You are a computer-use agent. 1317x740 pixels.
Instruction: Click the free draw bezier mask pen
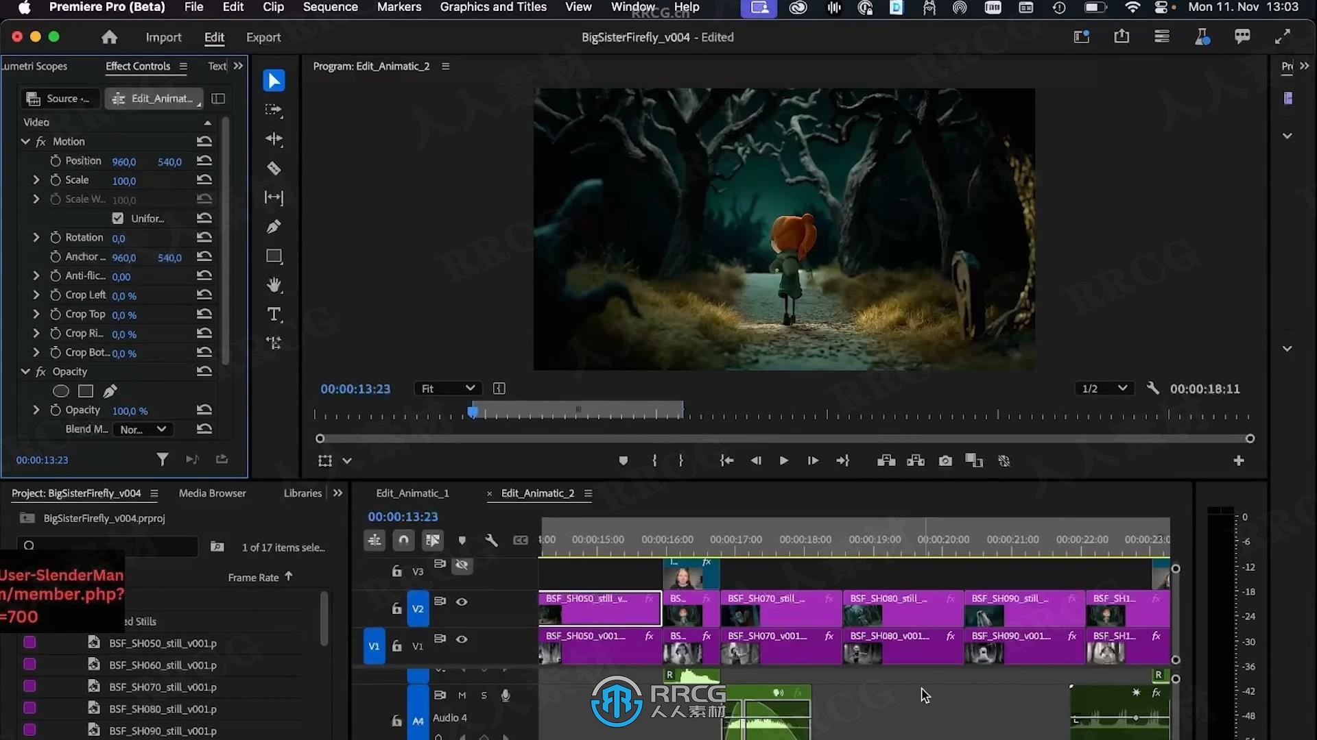click(x=110, y=391)
